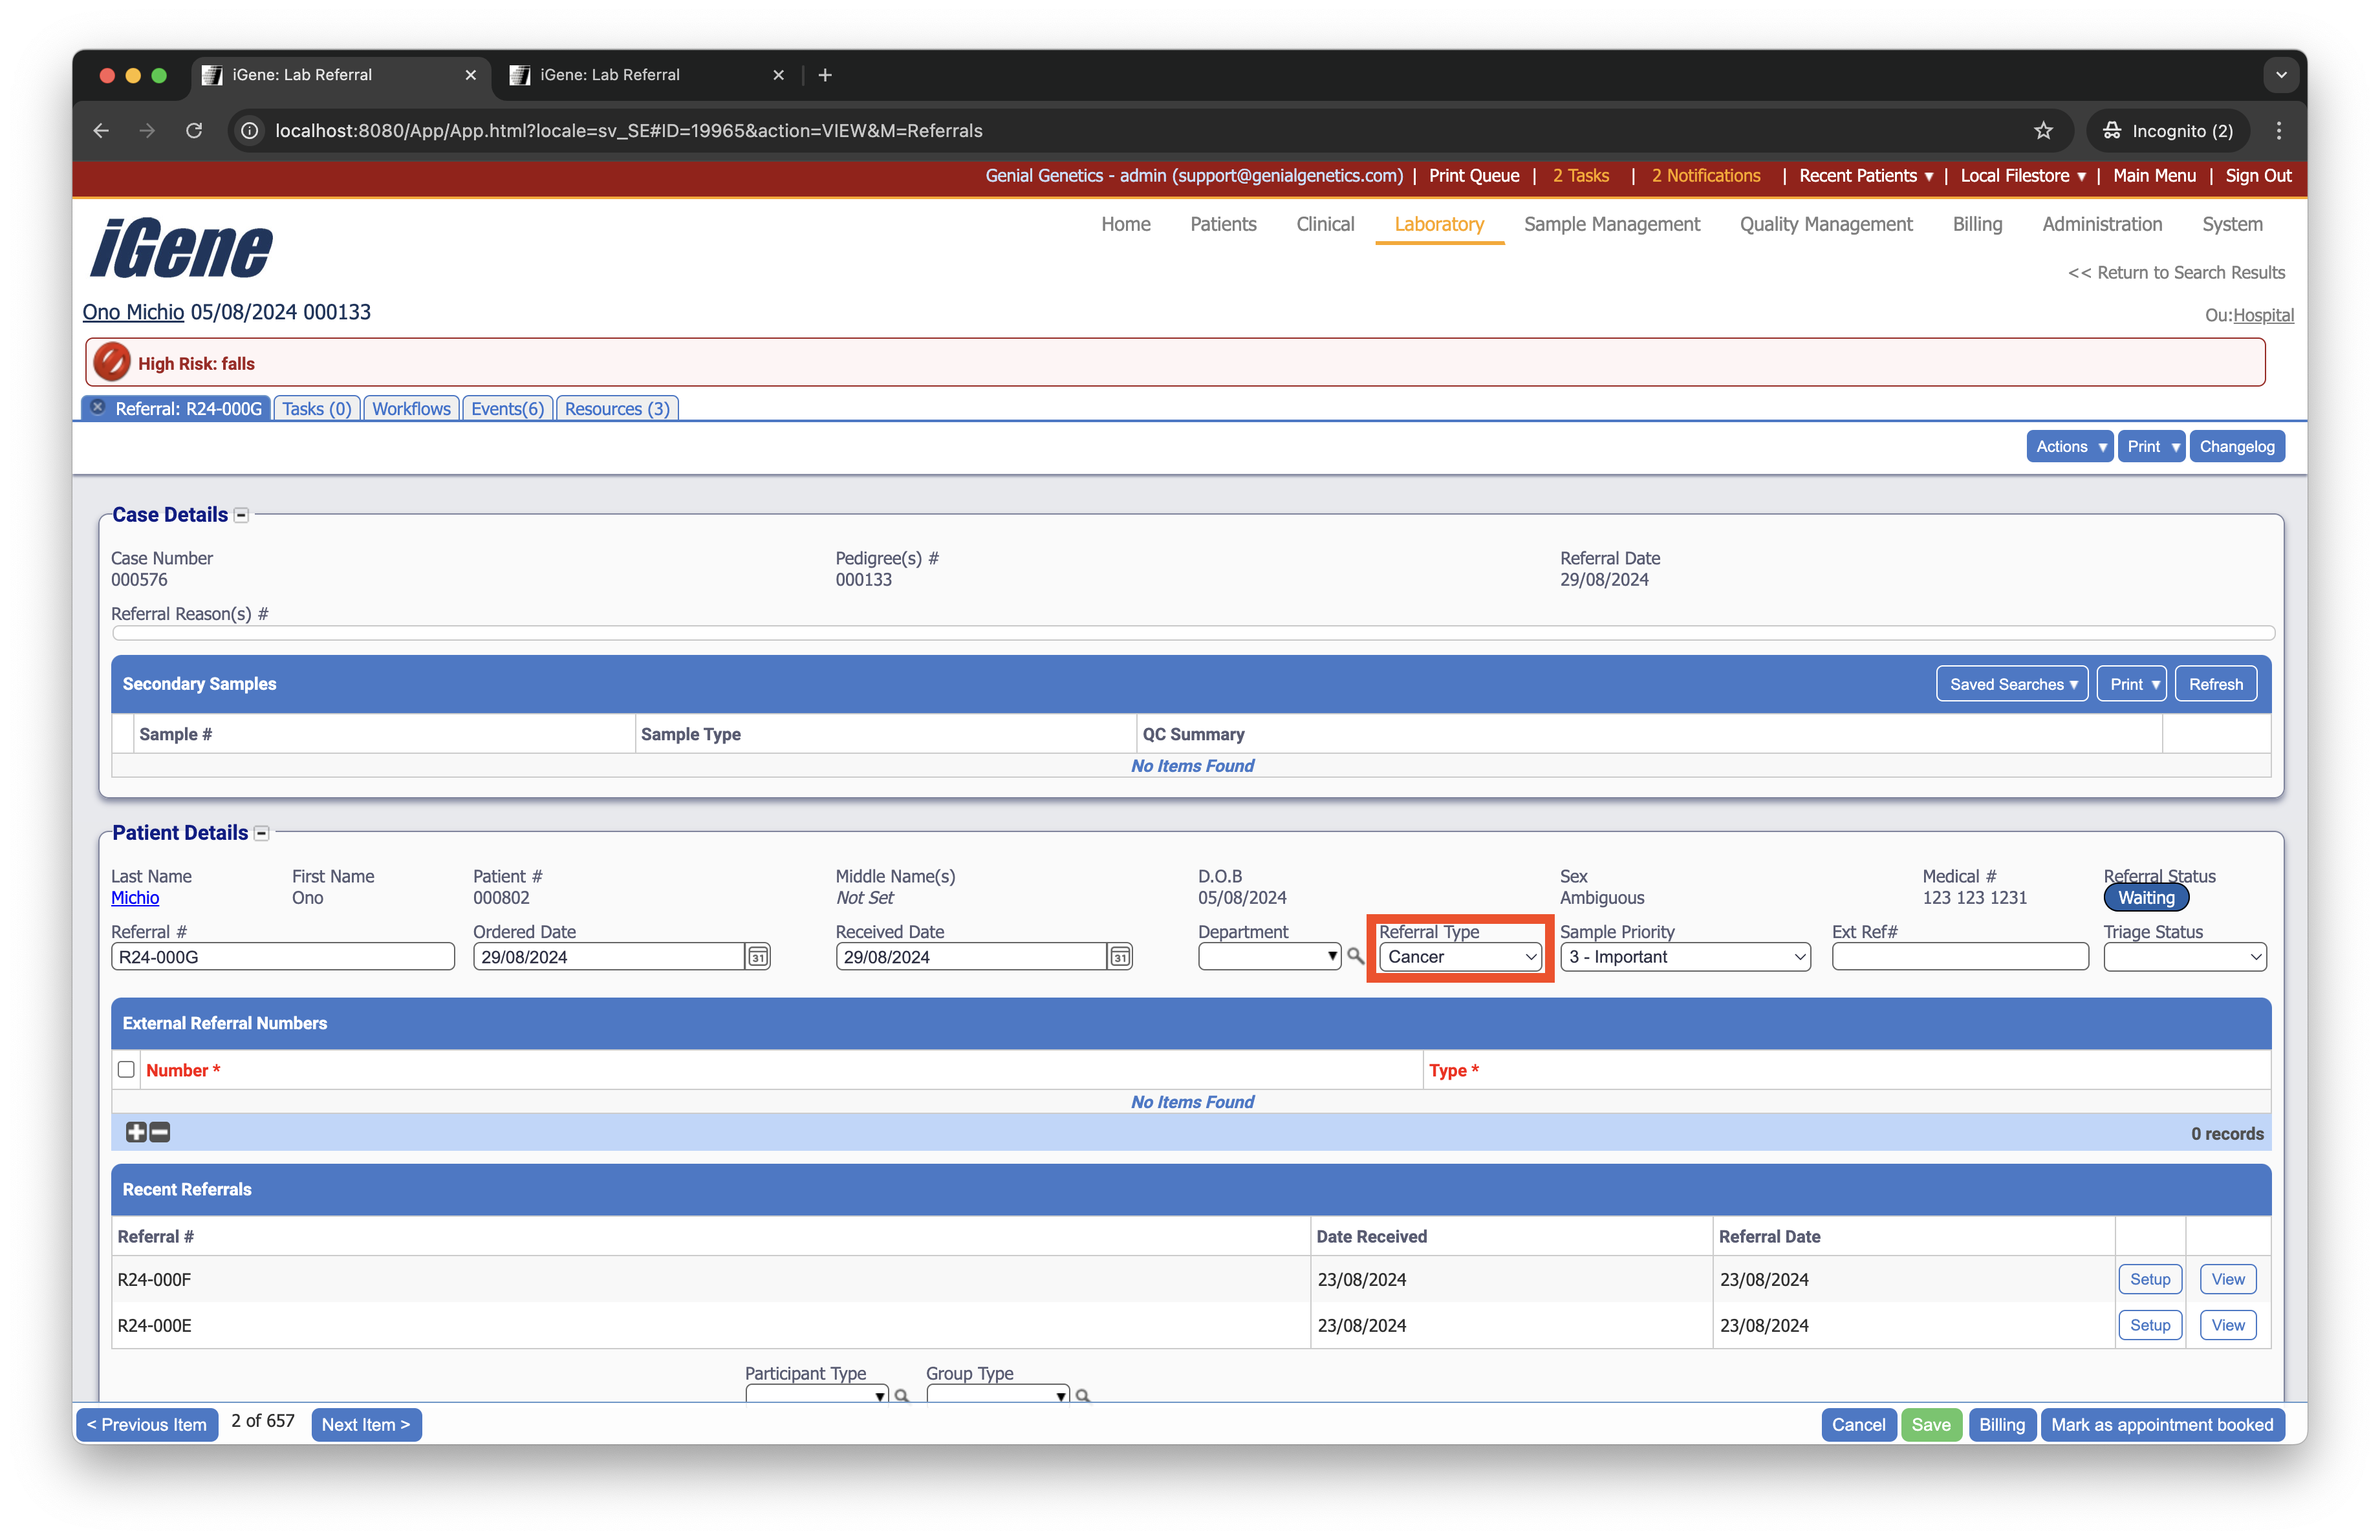This screenshot has width=2380, height=1540.
Task: Collapse the Patient Details section
Action: pyautogui.click(x=262, y=833)
